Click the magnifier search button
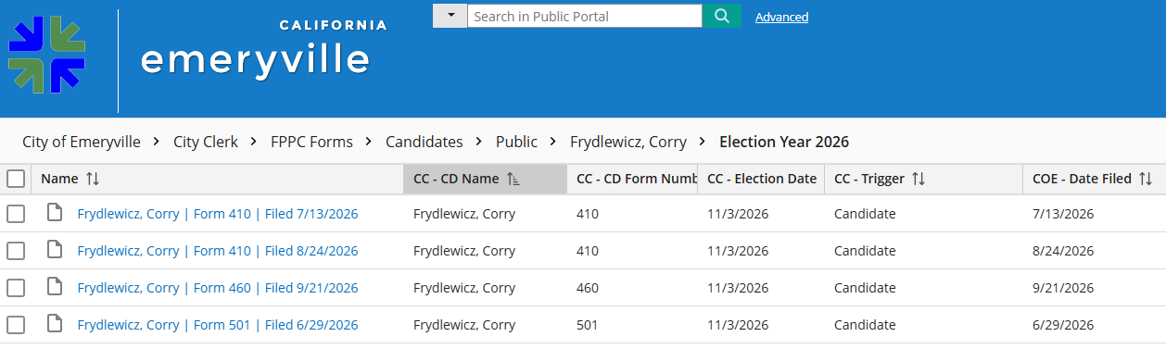The height and width of the screenshot is (349, 1166). 722,16
